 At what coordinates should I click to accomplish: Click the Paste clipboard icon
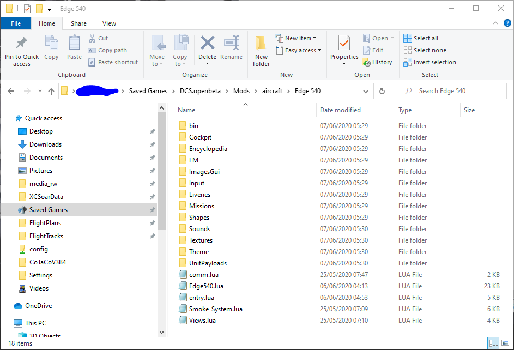[75, 43]
